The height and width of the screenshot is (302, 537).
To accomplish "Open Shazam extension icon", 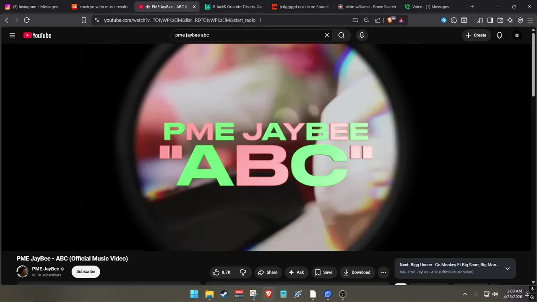I will (x=444, y=20).
